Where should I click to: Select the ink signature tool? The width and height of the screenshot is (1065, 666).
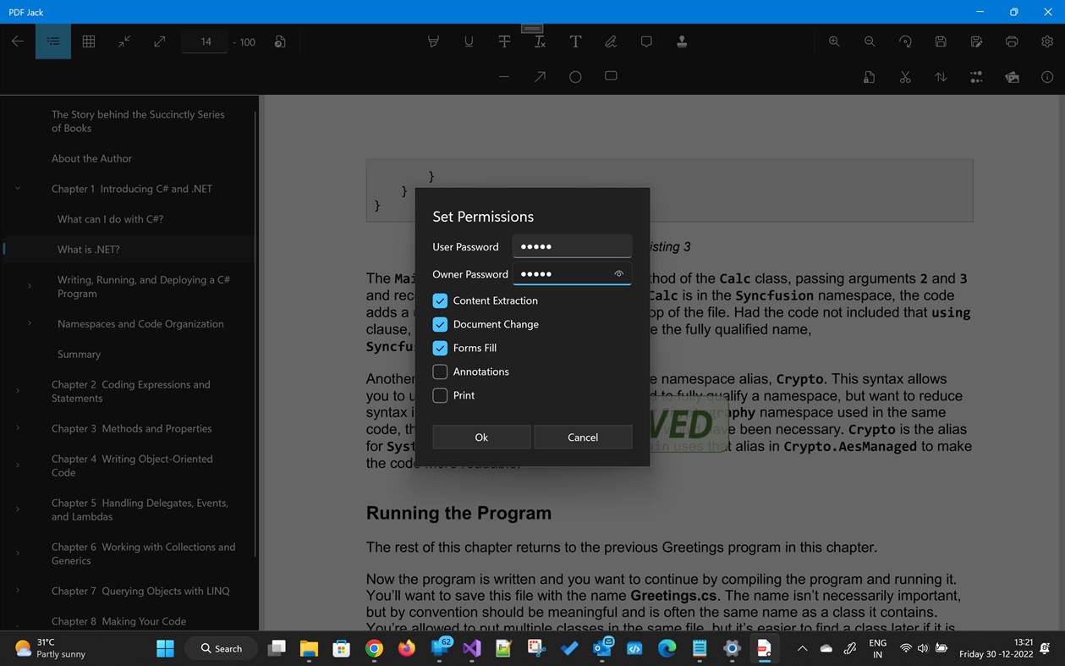[610, 41]
